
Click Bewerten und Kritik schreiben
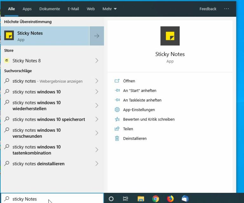[149, 119]
